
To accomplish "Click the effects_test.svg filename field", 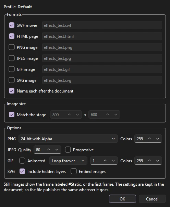I will click(x=102, y=80).
